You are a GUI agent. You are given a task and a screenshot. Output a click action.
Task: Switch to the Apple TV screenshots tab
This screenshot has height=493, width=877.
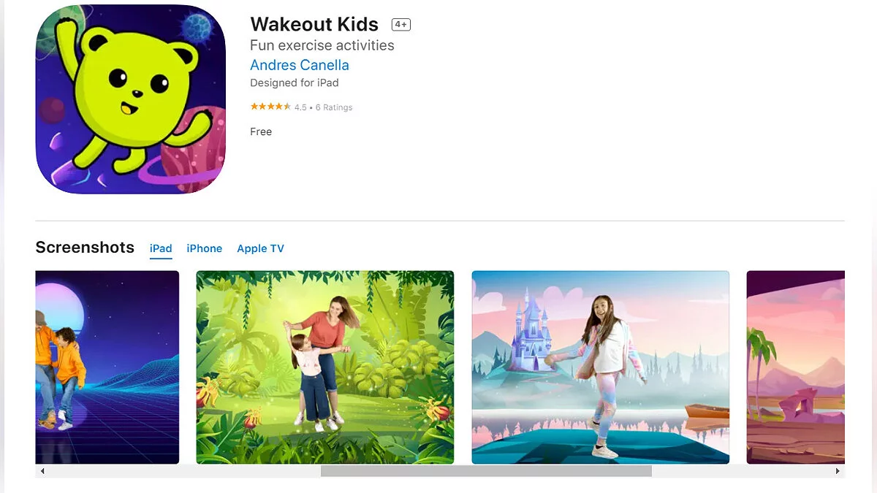click(x=260, y=248)
